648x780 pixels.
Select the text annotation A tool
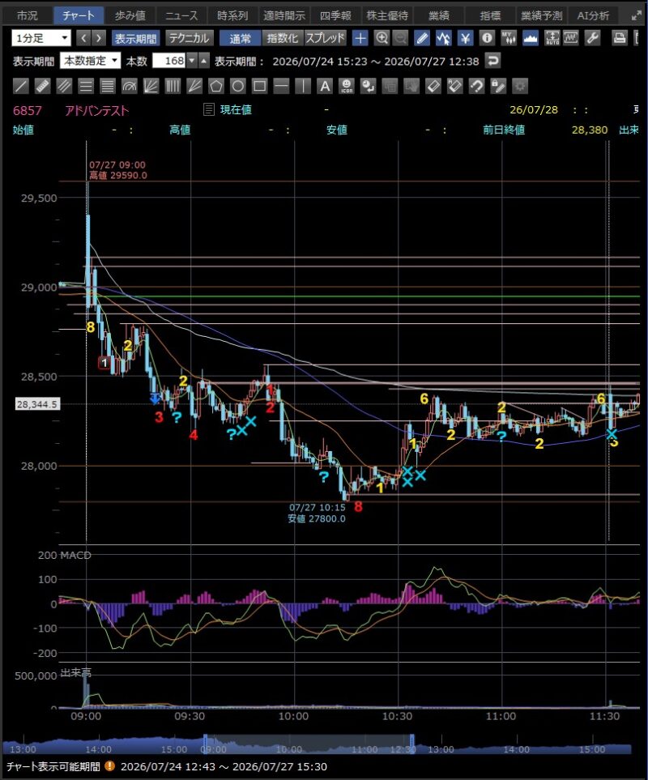coord(325,86)
